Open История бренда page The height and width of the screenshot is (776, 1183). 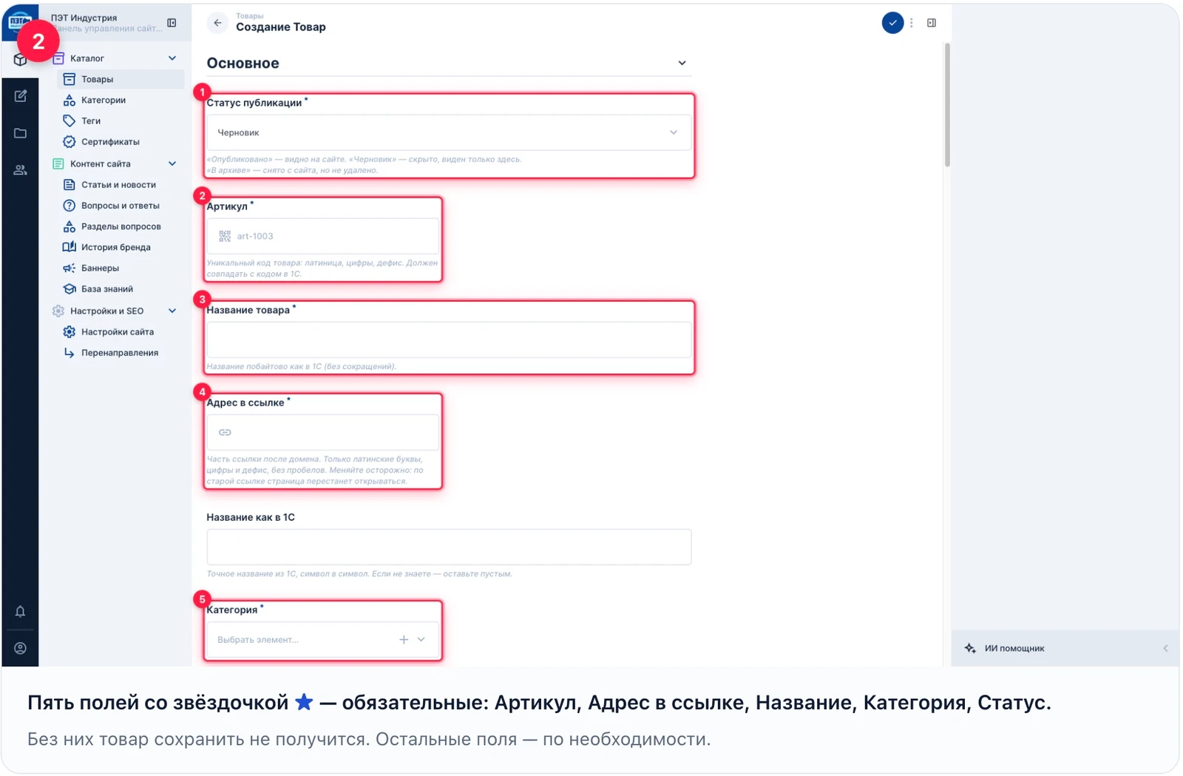(121, 247)
